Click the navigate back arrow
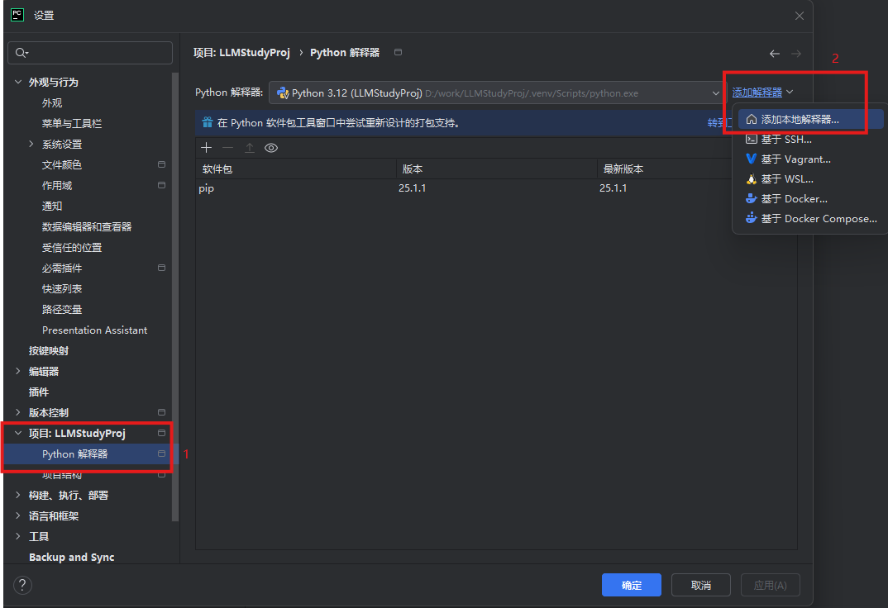 pos(775,54)
